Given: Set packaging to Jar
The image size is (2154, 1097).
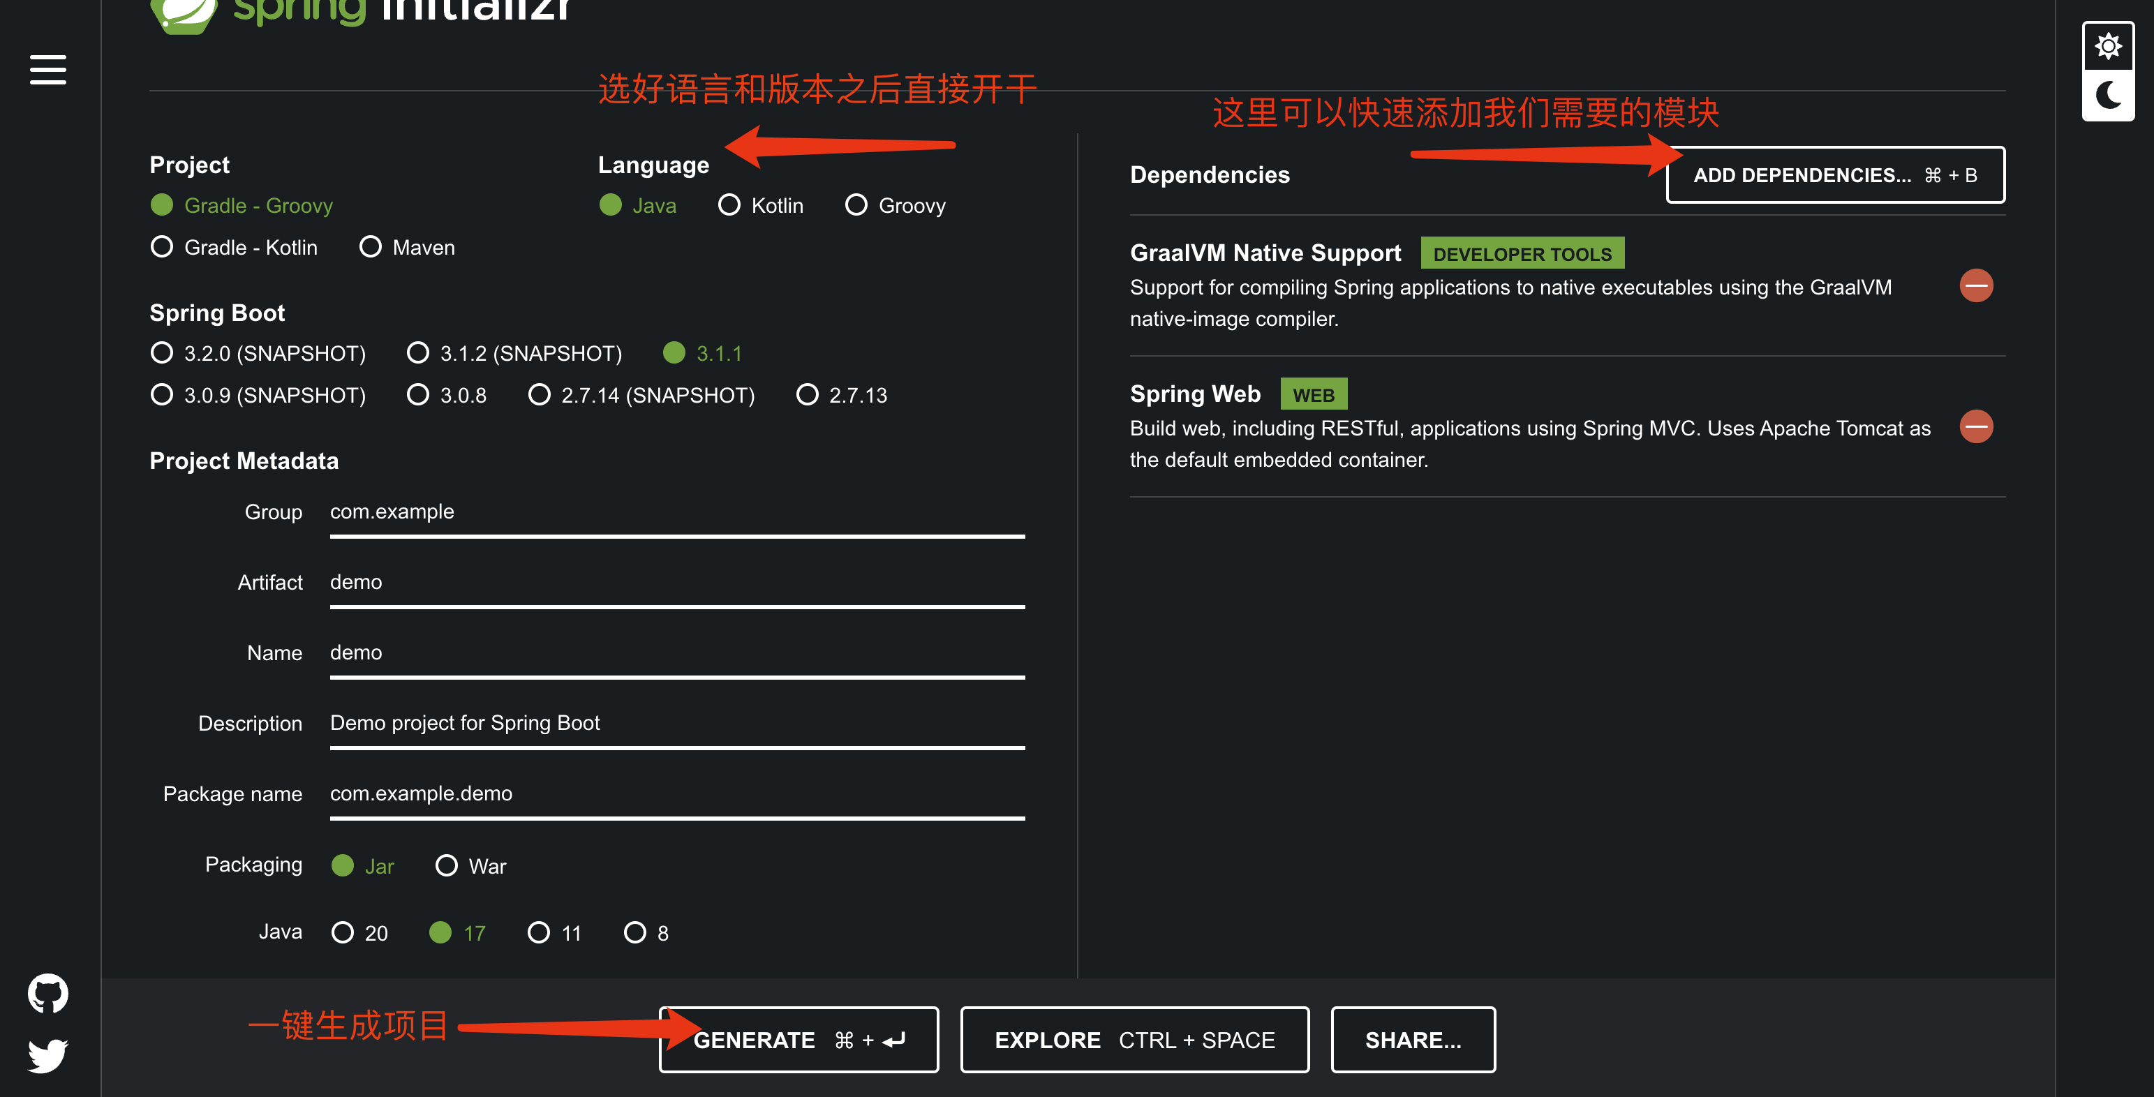Looking at the screenshot, I should pyautogui.click(x=363, y=866).
